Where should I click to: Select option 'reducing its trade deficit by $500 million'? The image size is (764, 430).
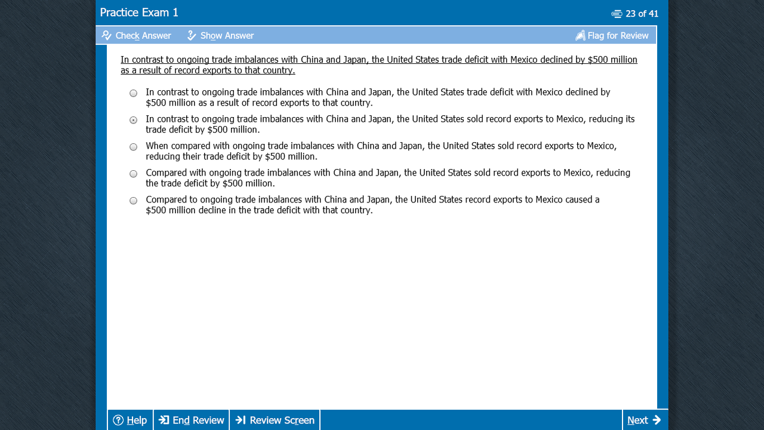[x=133, y=120]
